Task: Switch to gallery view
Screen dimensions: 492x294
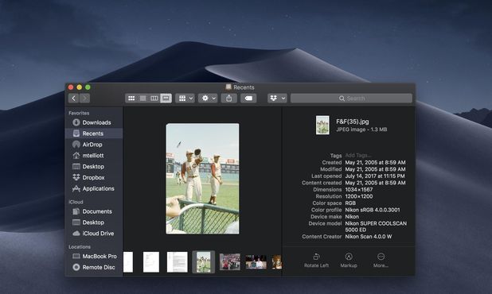Action: click(x=166, y=99)
